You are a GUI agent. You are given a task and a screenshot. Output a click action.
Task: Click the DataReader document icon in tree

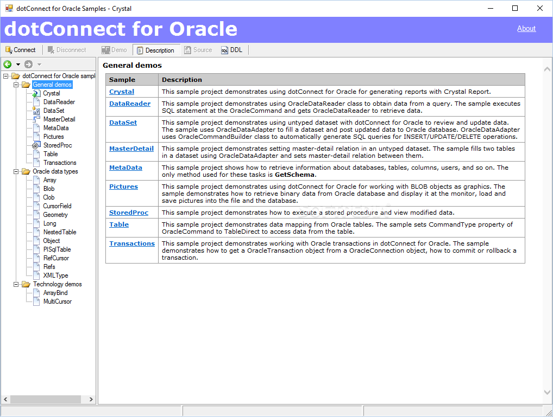[x=36, y=102]
